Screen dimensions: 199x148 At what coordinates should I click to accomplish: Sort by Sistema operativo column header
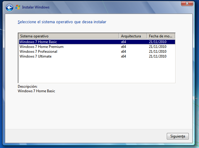click(69, 36)
